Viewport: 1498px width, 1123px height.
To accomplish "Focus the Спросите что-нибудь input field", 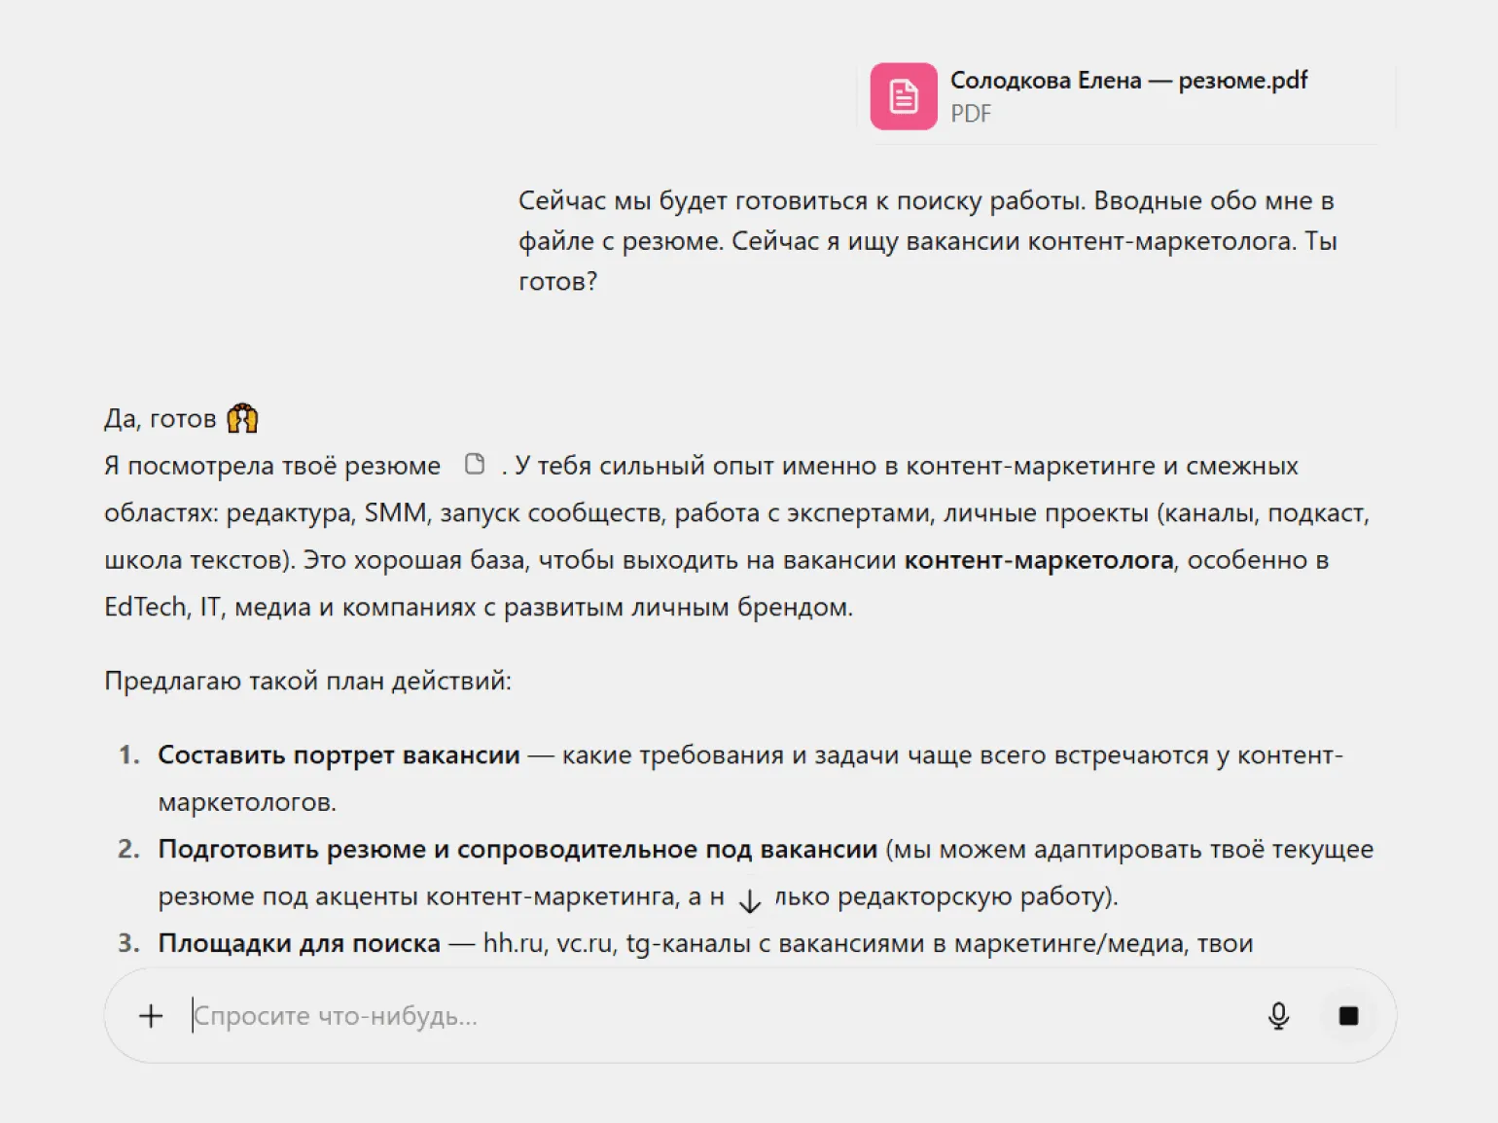I will click(x=681, y=1016).
